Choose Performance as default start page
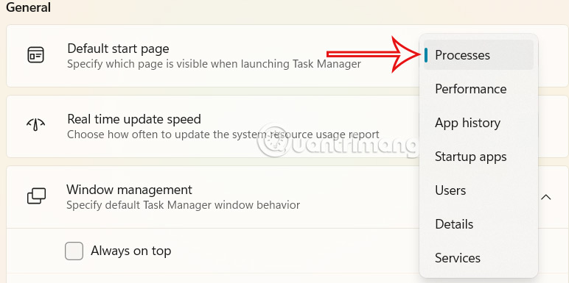 click(478, 89)
